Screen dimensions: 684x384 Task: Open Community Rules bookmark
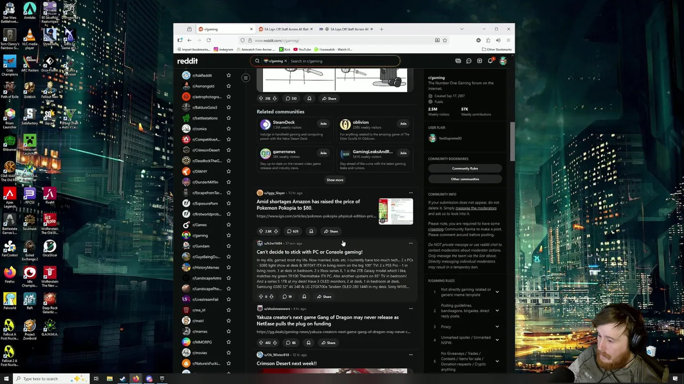465,169
